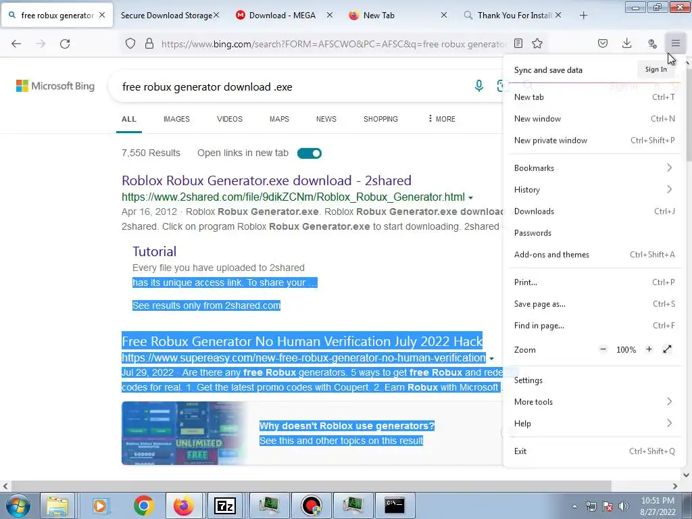692x519 pixels.
Task: Expand the Help submenu
Action: point(595,423)
